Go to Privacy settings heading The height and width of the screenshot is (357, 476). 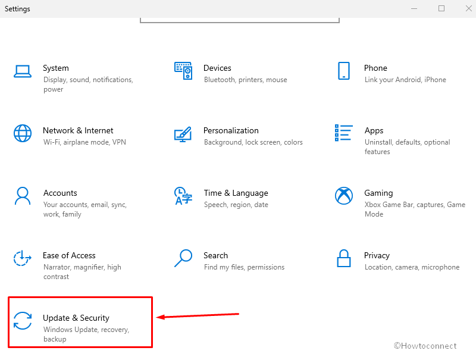pos(377,256)
